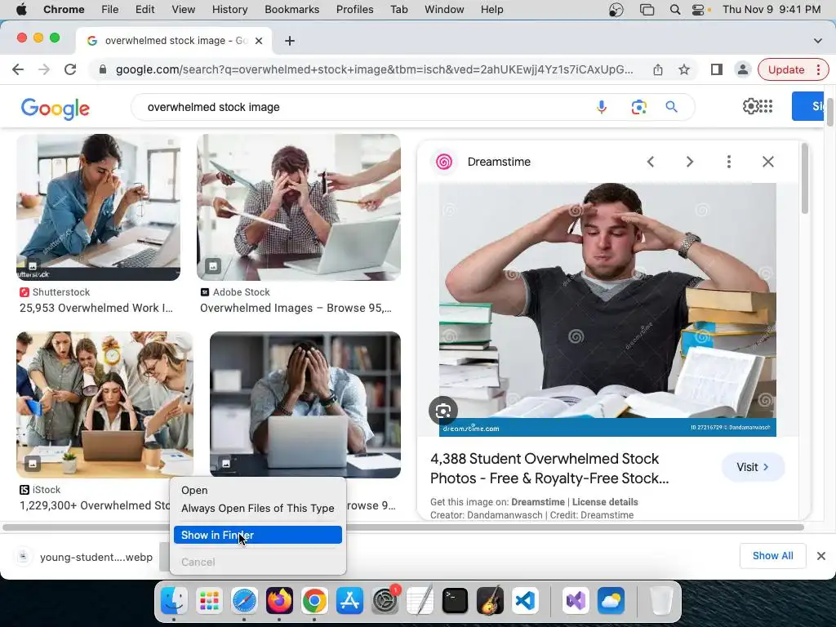Image resolution: width=836 pixels, height=627 pixels.
Task: Open the iStock crowd image thumbnail
Action: 104,405
